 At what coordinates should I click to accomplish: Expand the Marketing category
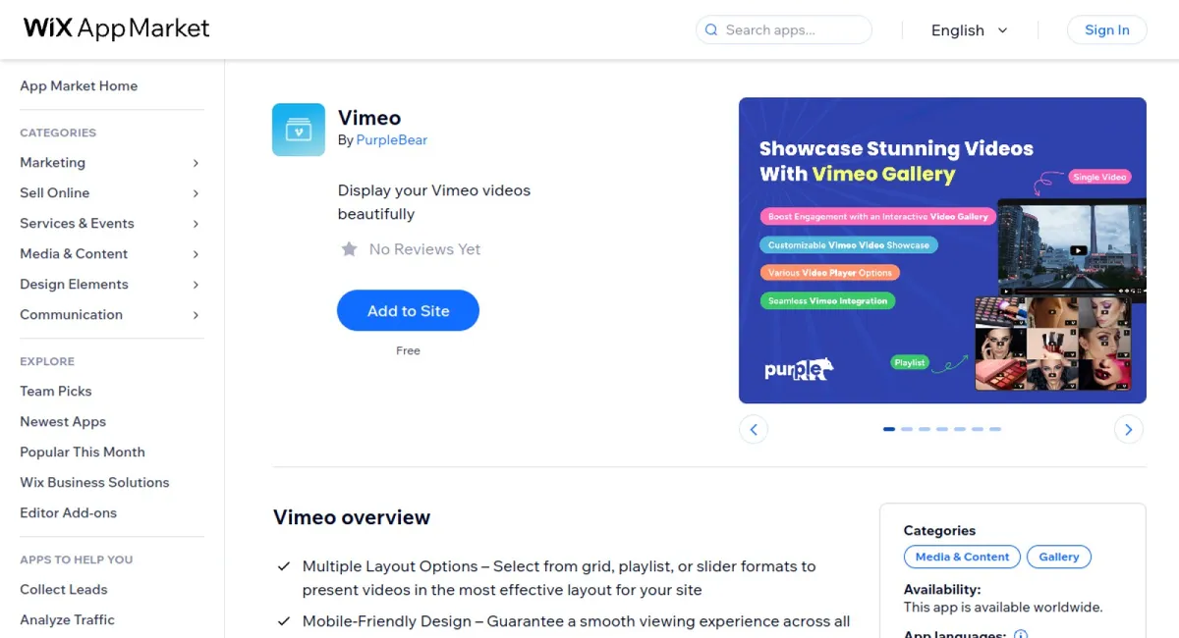click(52, 162)
